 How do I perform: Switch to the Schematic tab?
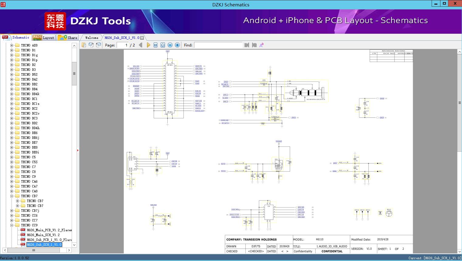(x=16, y=37)
